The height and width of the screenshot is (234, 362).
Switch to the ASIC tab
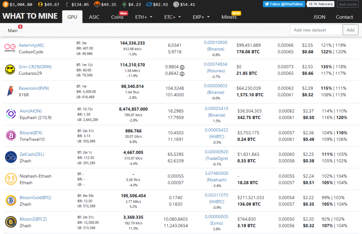(94, 17)
